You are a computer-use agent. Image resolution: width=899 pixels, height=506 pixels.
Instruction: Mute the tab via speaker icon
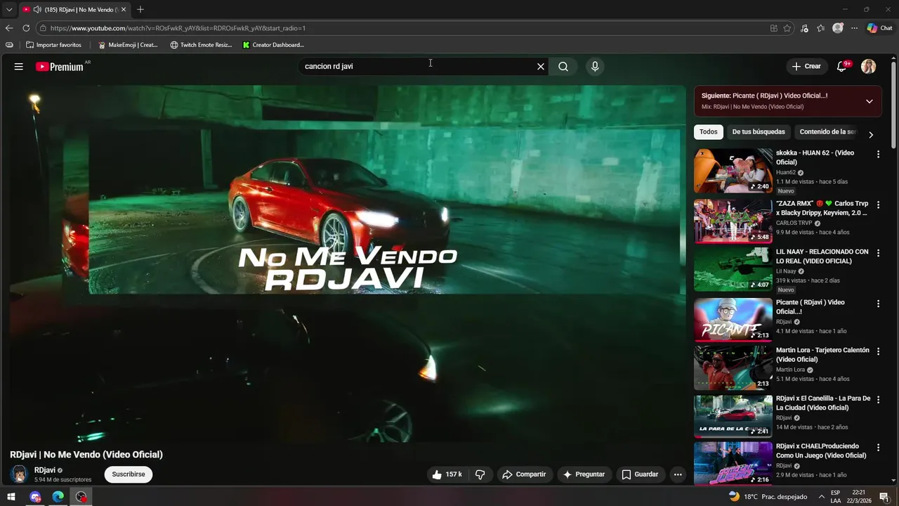pyautogui.click(x=37, y=10)
